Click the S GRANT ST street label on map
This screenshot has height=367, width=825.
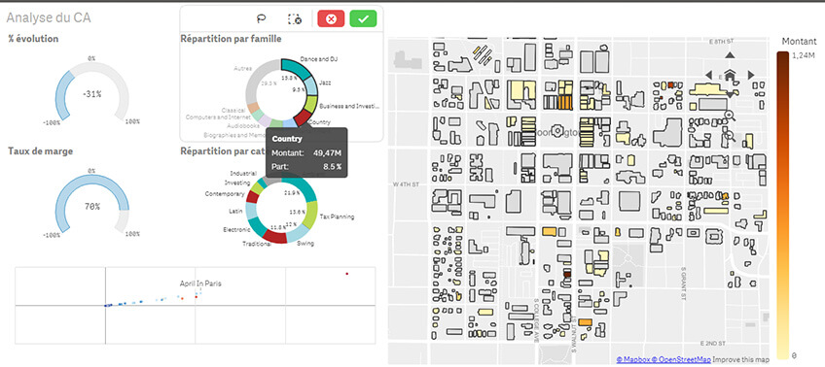(x=685, y=283)
